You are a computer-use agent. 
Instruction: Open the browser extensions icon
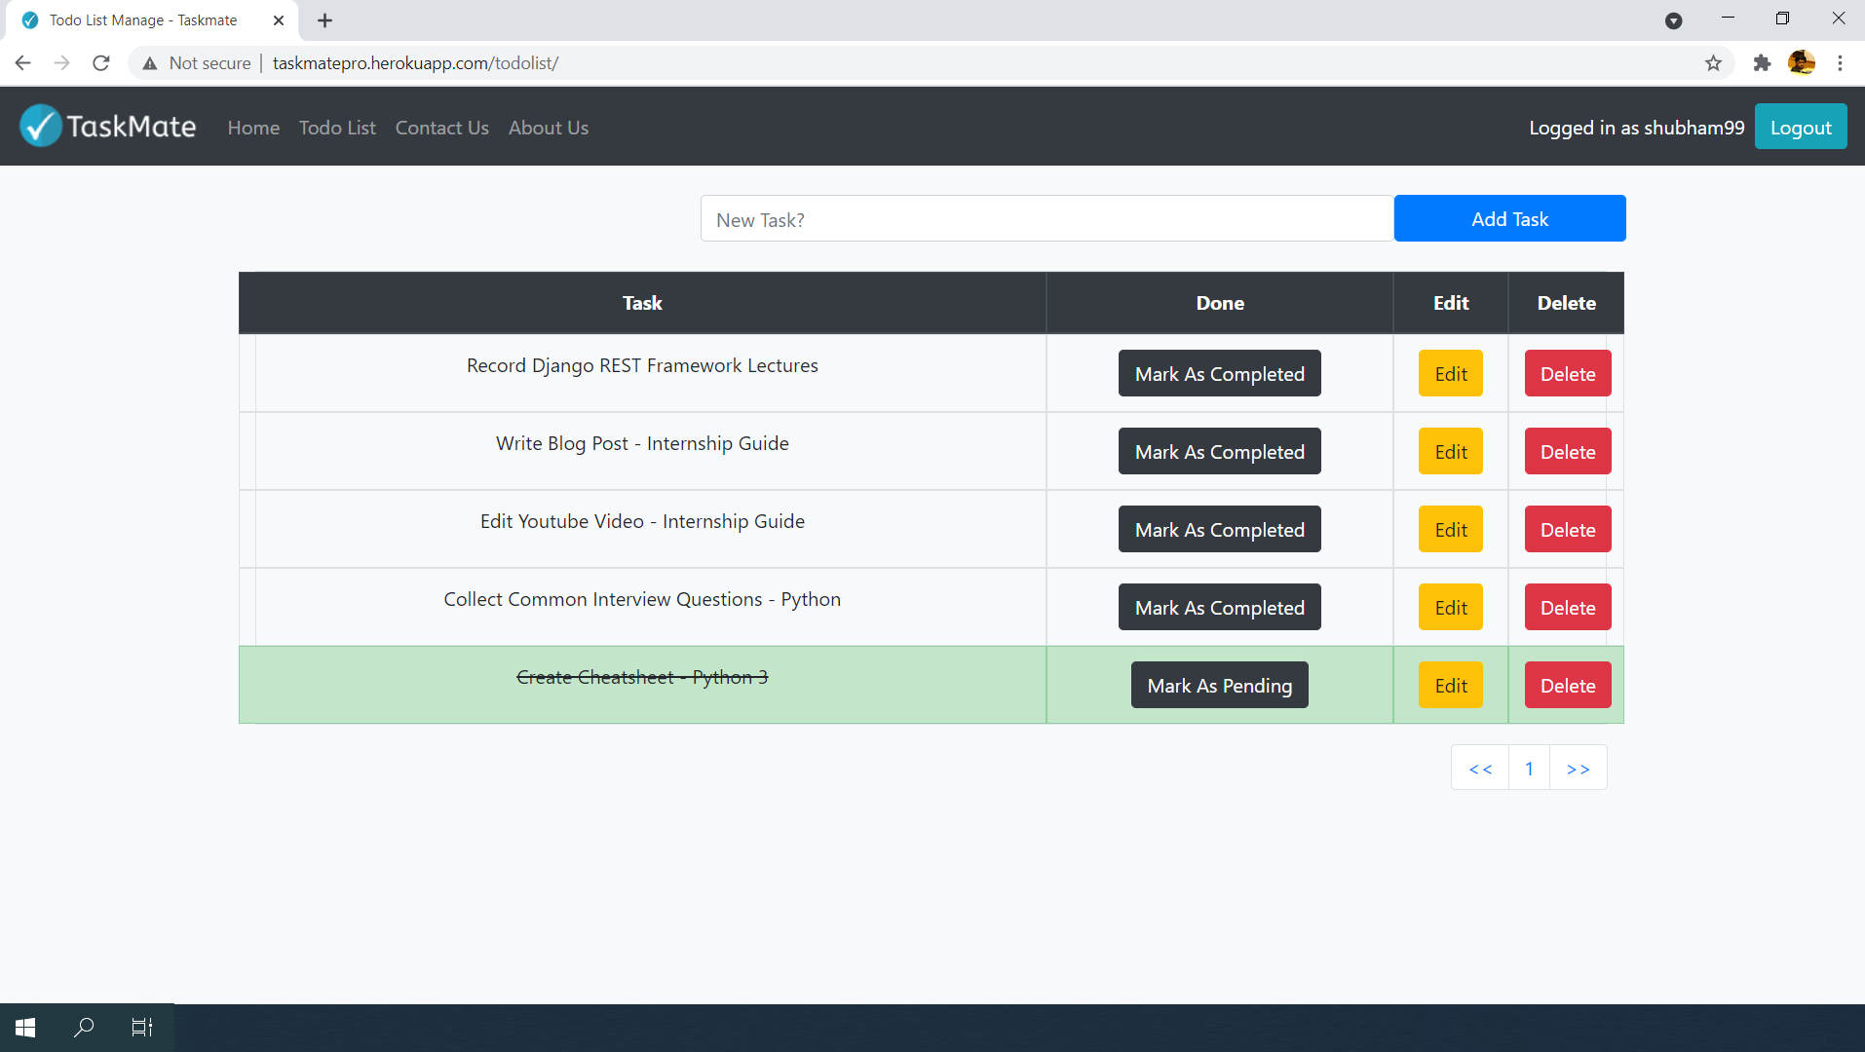click(1762, 62)
